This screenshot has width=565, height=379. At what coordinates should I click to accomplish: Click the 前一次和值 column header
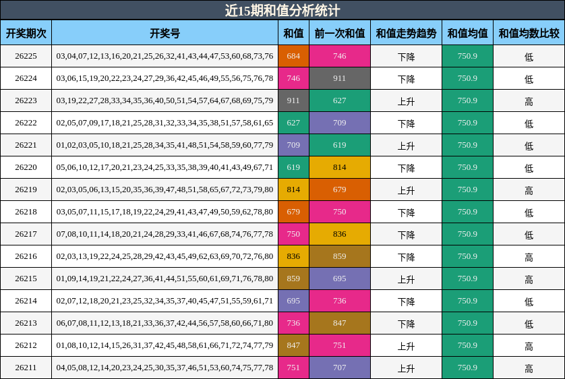click(x=339, y=33)
